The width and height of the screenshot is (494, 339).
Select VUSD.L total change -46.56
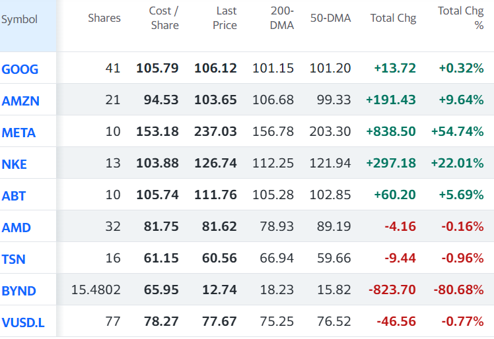click(396, 322)
